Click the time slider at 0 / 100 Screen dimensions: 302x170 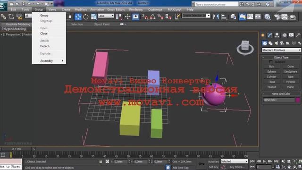click(x=17, y=149)
